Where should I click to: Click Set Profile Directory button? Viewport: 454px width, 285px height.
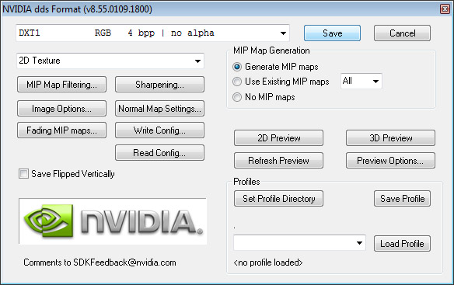[278, 199]
